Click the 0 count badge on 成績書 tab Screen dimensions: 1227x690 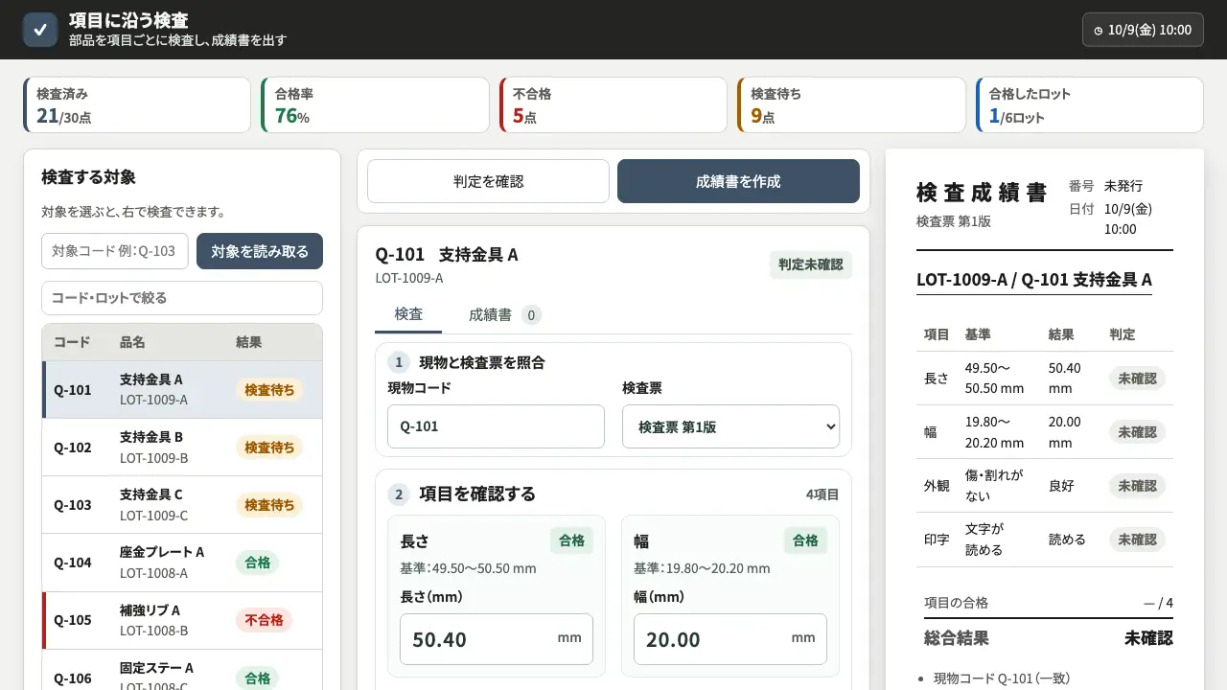click(531, 314)
